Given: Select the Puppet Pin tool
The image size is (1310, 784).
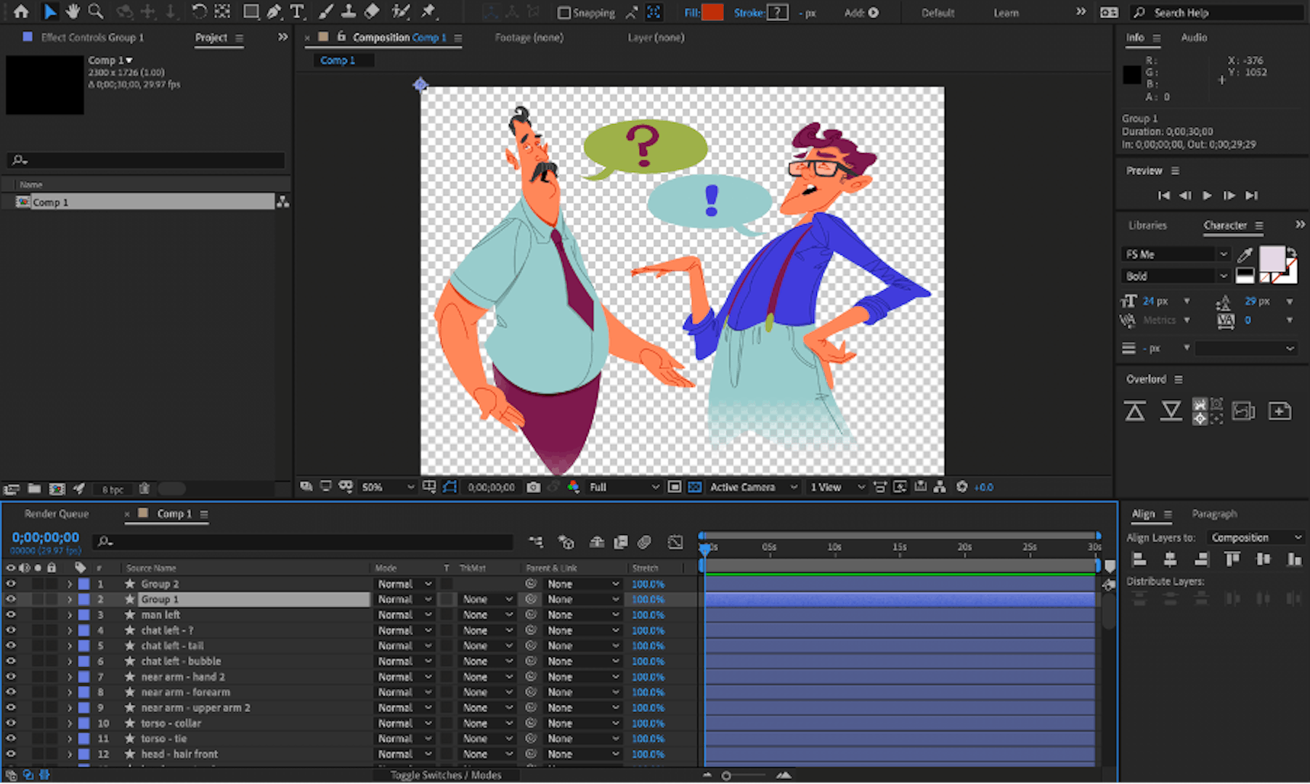Looking at the screenshot, I should (x=430, y=12).
